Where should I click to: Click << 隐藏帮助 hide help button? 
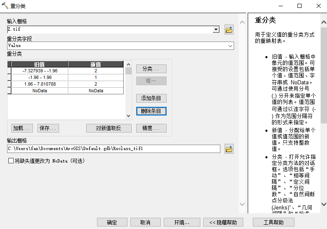223,222
